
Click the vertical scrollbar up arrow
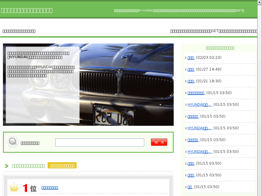[260, 2]
